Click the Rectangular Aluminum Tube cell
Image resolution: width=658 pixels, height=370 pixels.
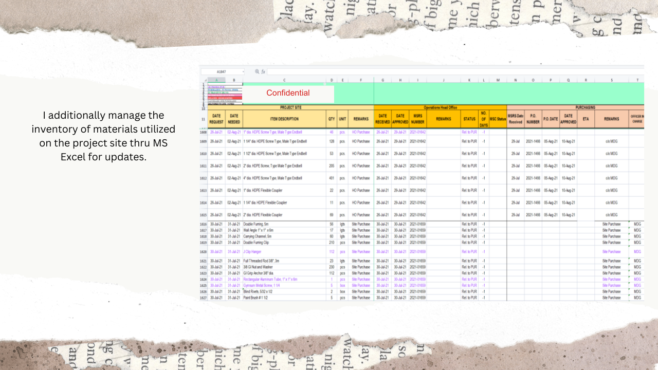pos(284,280)
